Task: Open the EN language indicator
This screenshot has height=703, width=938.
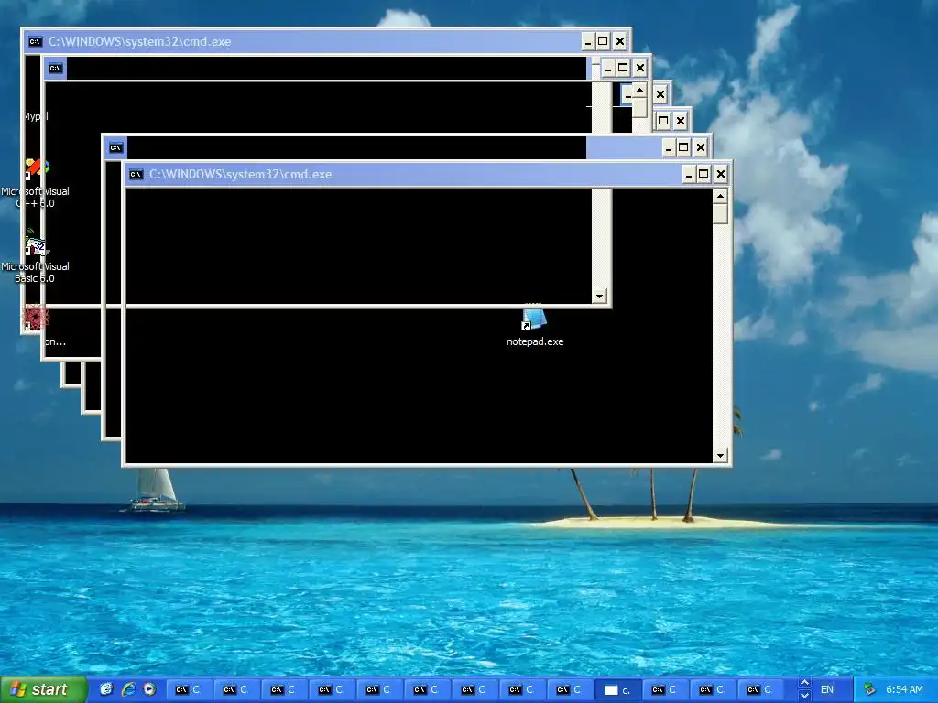Action: 827,690
